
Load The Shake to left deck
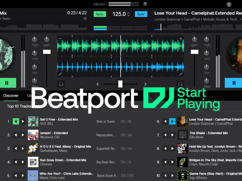(x=165, y=135)
